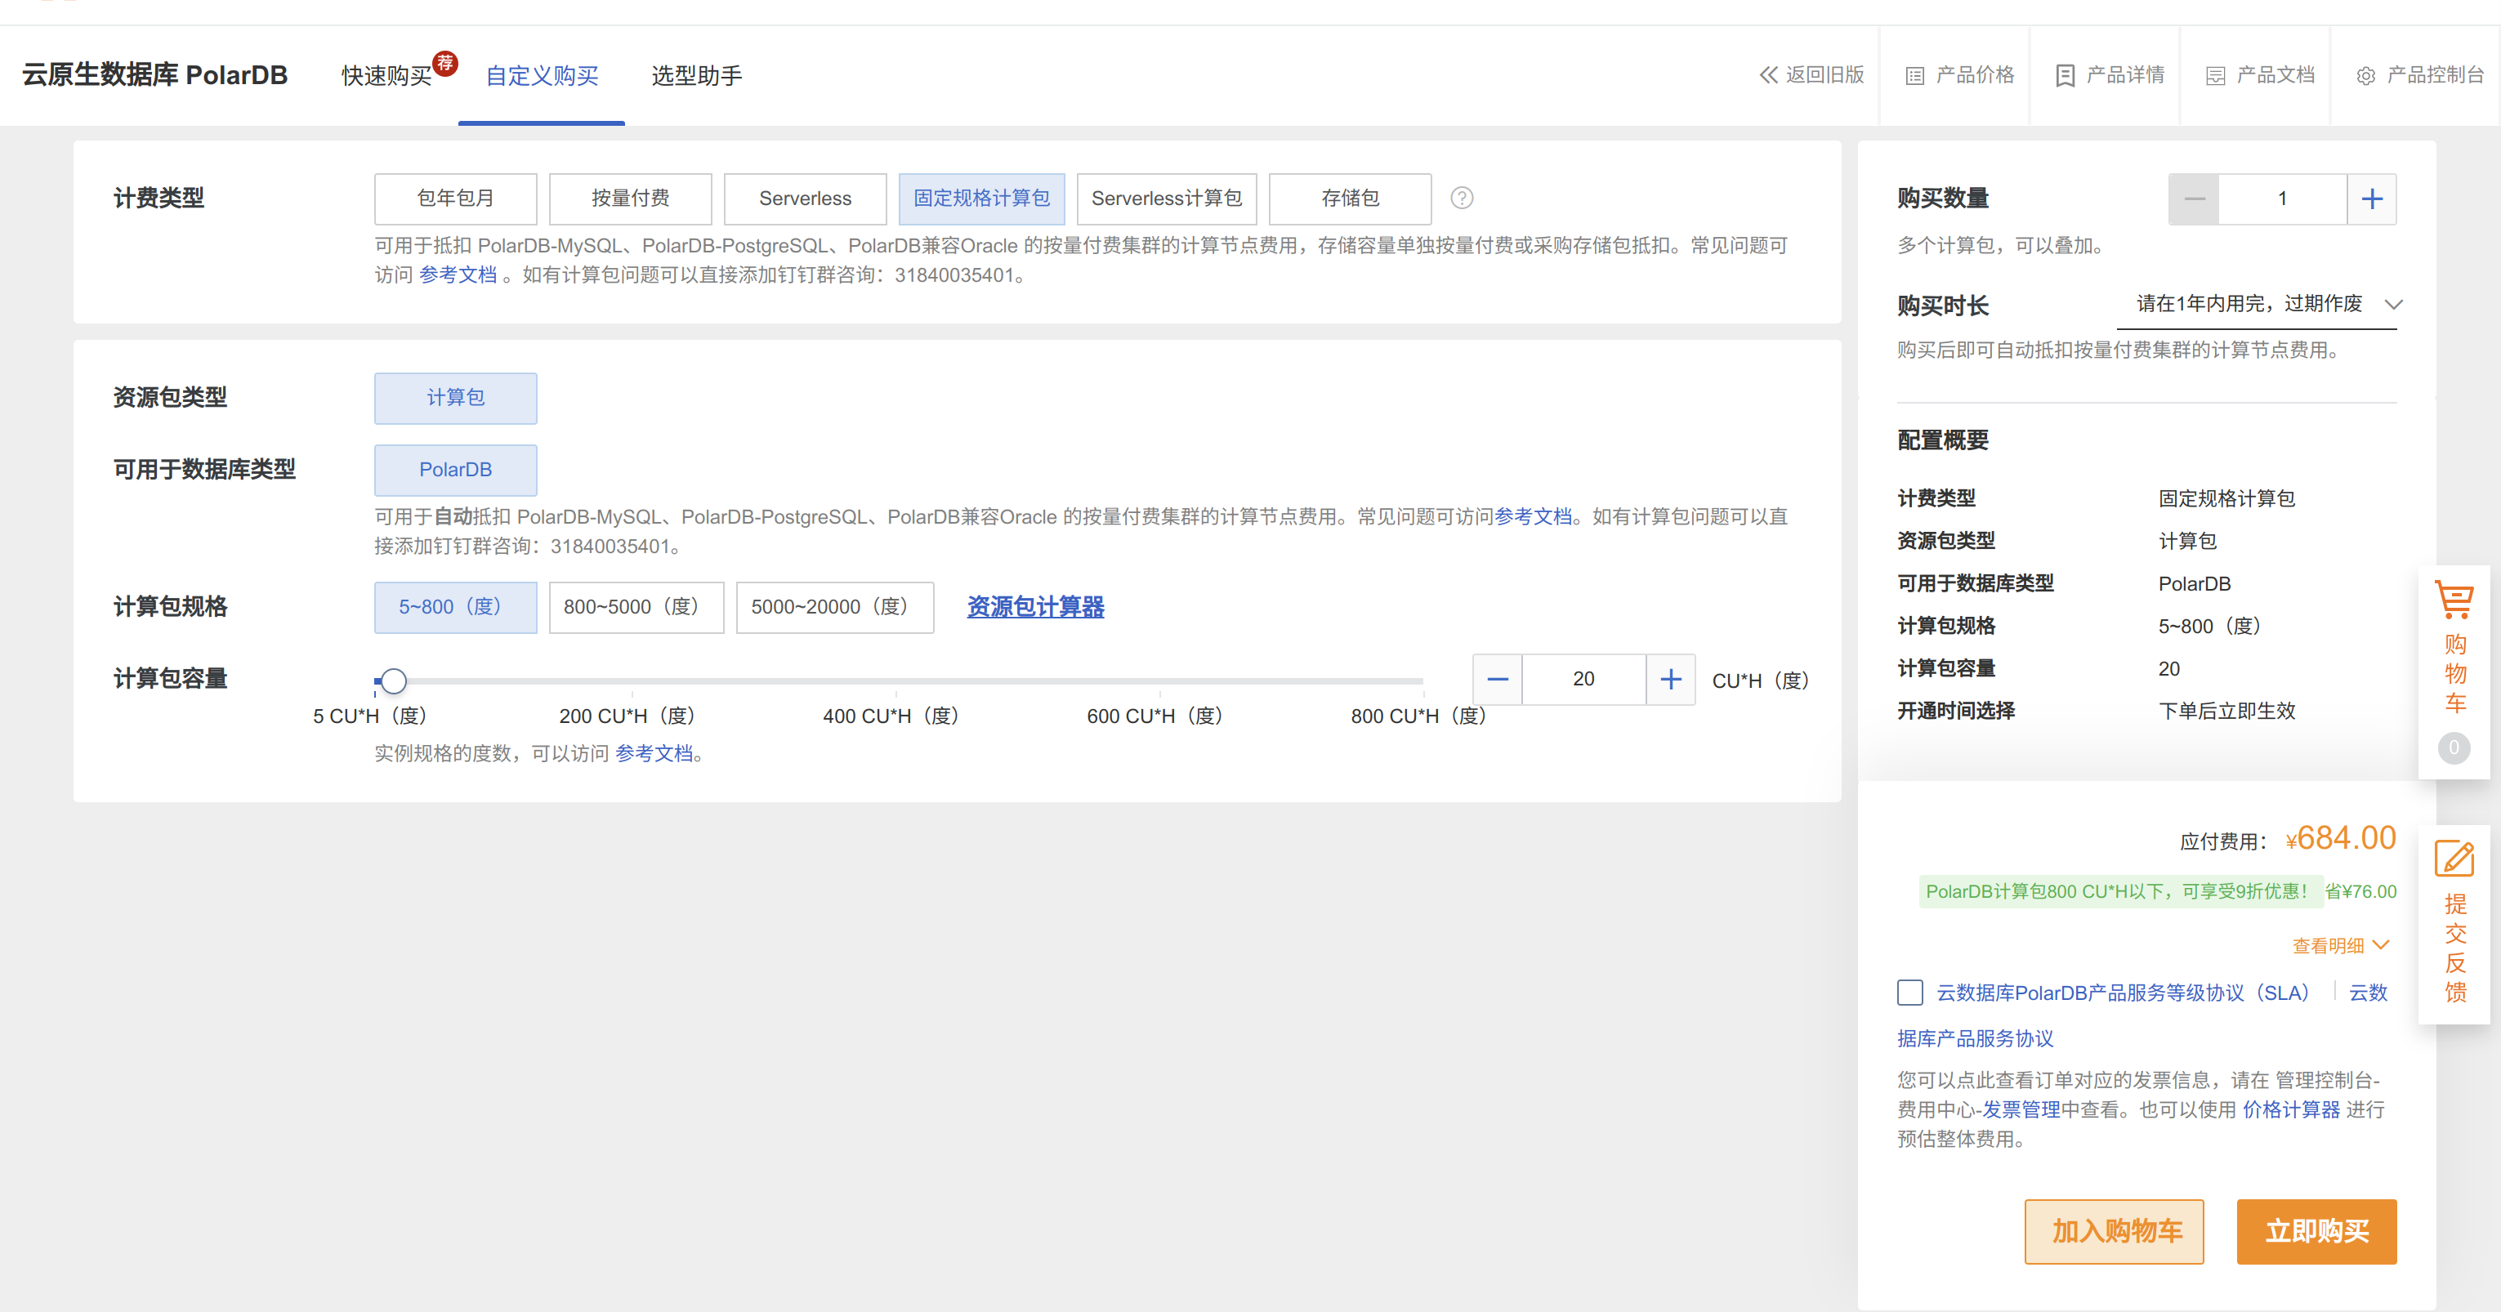Open the 资源包计算器 link
This screenshot has width=2501, height=1312.
click(x=1035, y=608)
